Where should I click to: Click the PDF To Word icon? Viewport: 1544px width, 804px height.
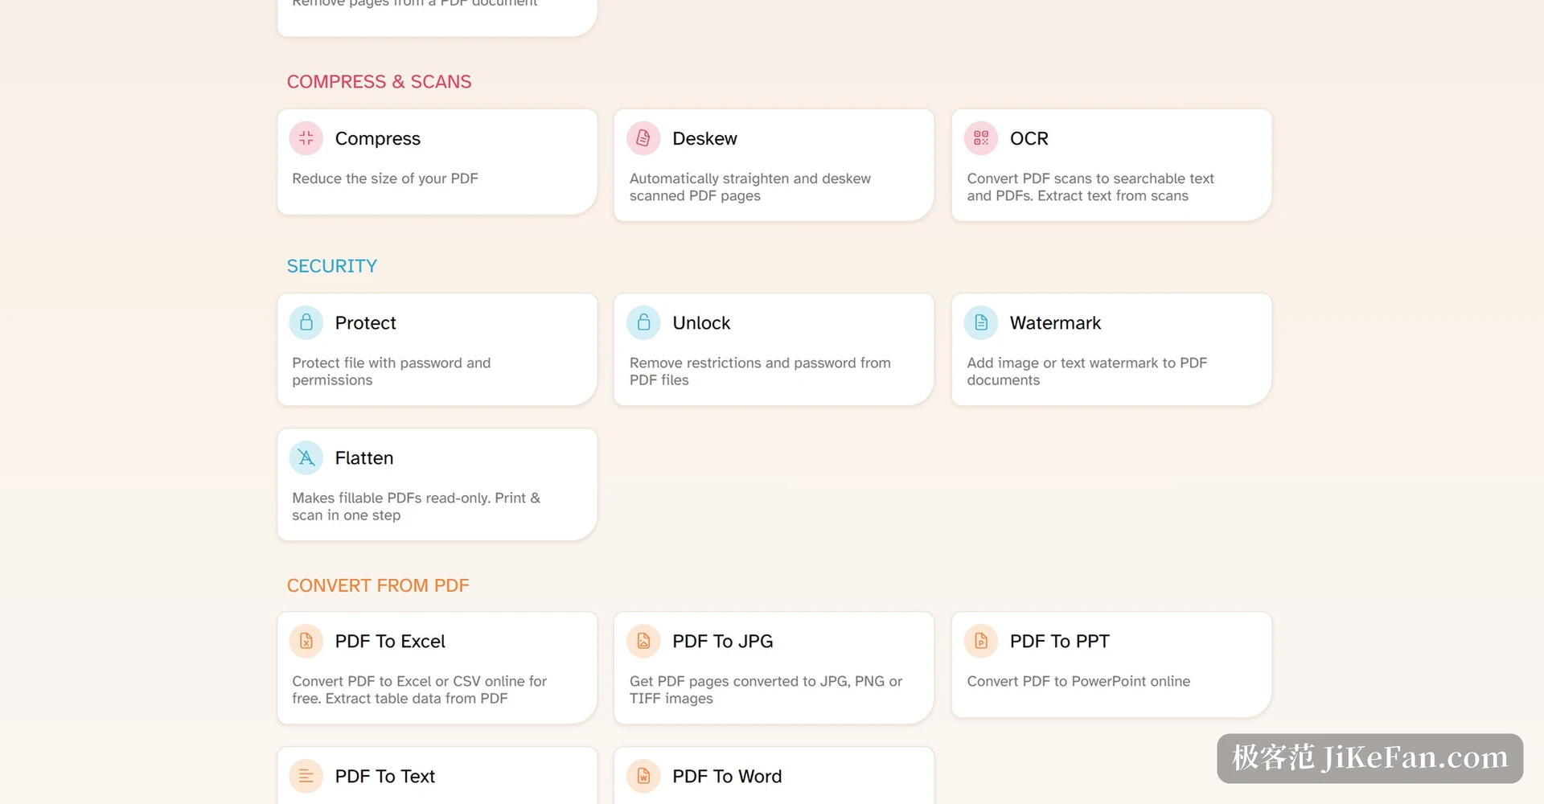point(643,776)
